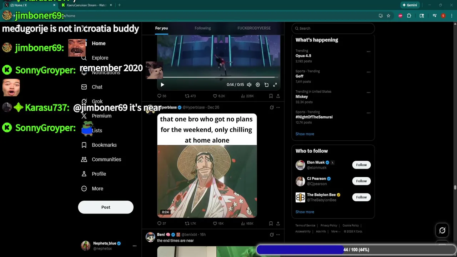Open the Accessibility footer link

click(x=303, y=232)
